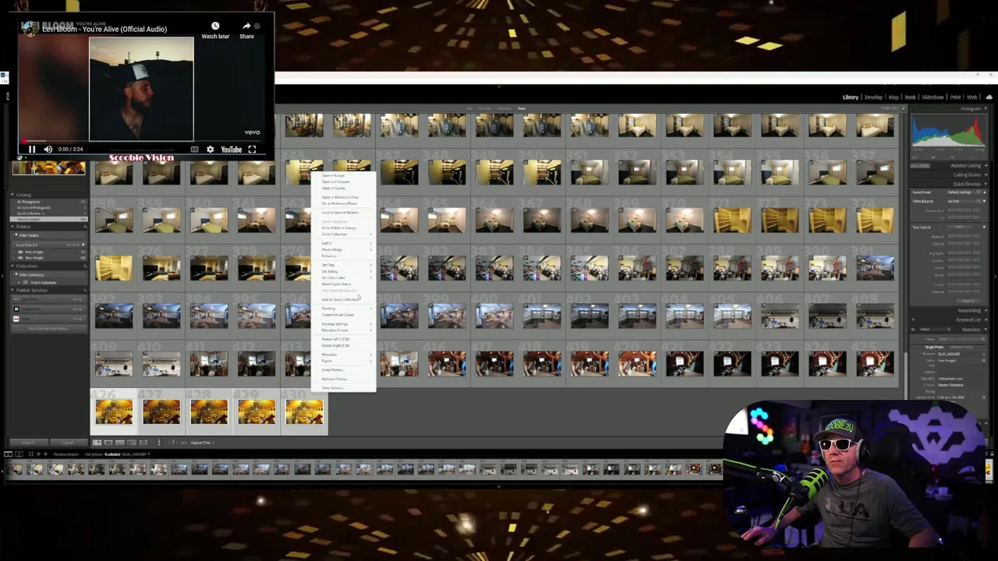Click the Import button

click(x=27, y=443)
